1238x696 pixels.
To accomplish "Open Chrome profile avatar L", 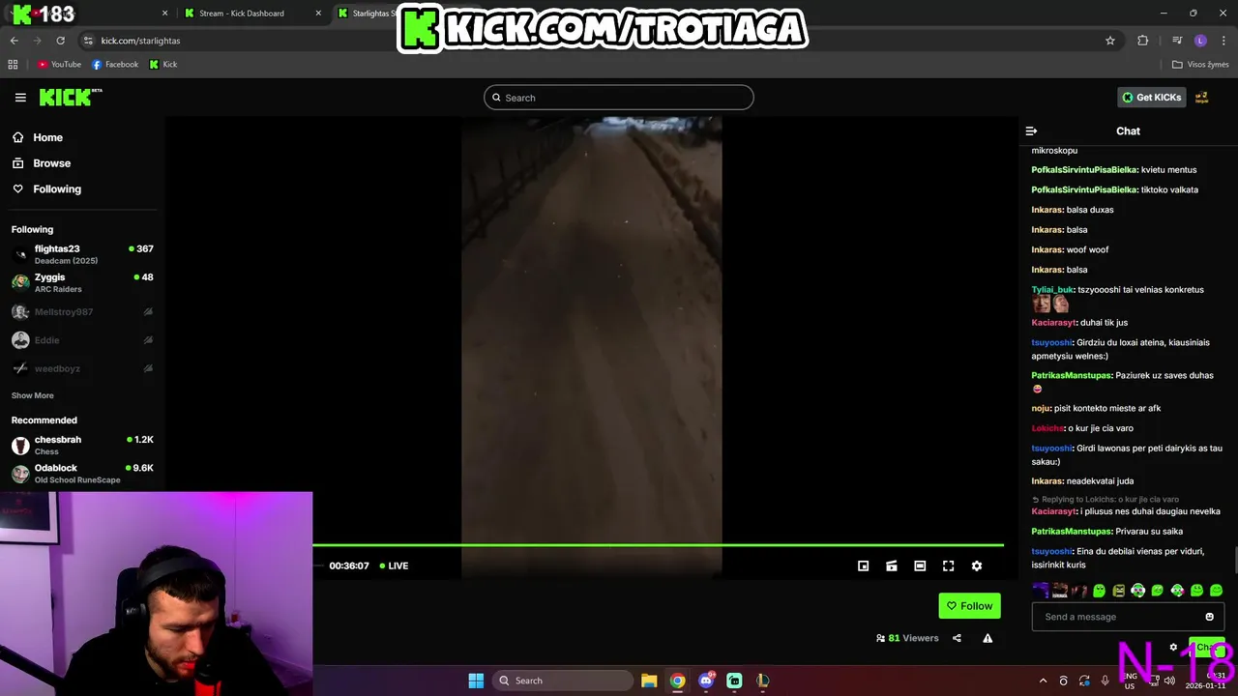I will 1200,41.
